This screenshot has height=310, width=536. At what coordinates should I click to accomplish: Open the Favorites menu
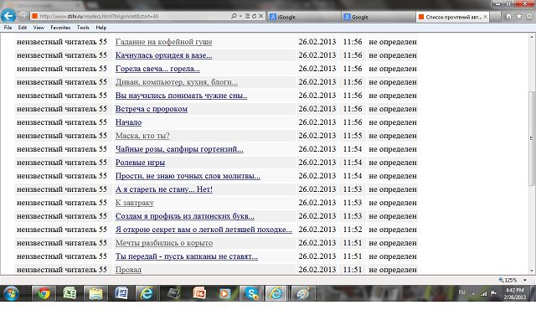tap(60, 28)
